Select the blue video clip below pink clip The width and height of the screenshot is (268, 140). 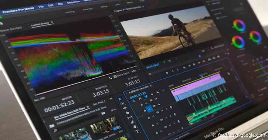(200, 89)
